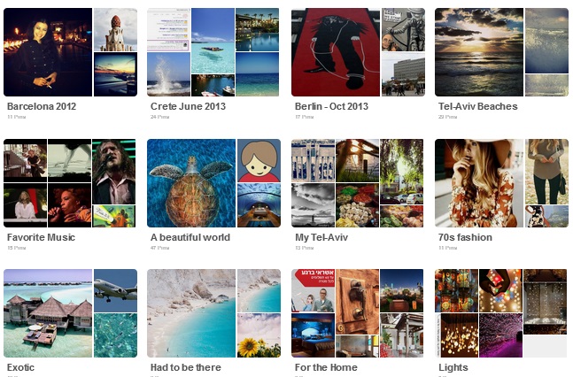This screenshot has height=377, width=573.
Task: Click the For the Home board title
Action: [326, 367]
